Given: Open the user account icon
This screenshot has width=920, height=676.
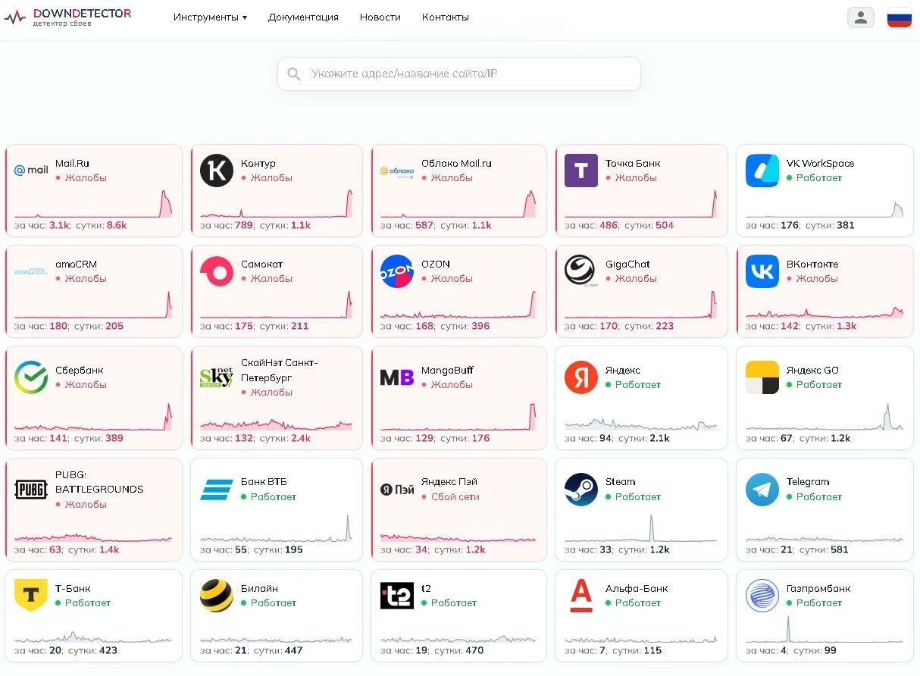Looking at the screenshot, I should tap(860, 17).
